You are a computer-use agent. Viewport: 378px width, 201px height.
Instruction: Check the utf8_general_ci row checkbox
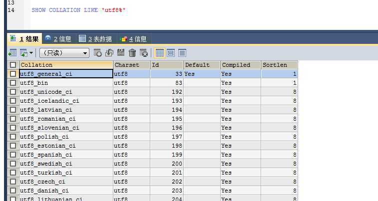[13, 74]
